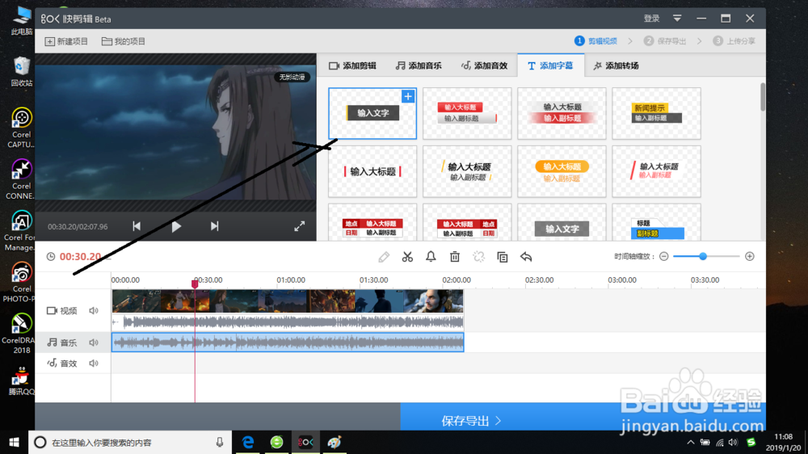Select the first 输入文字 subtitle template

pos(372,113)
